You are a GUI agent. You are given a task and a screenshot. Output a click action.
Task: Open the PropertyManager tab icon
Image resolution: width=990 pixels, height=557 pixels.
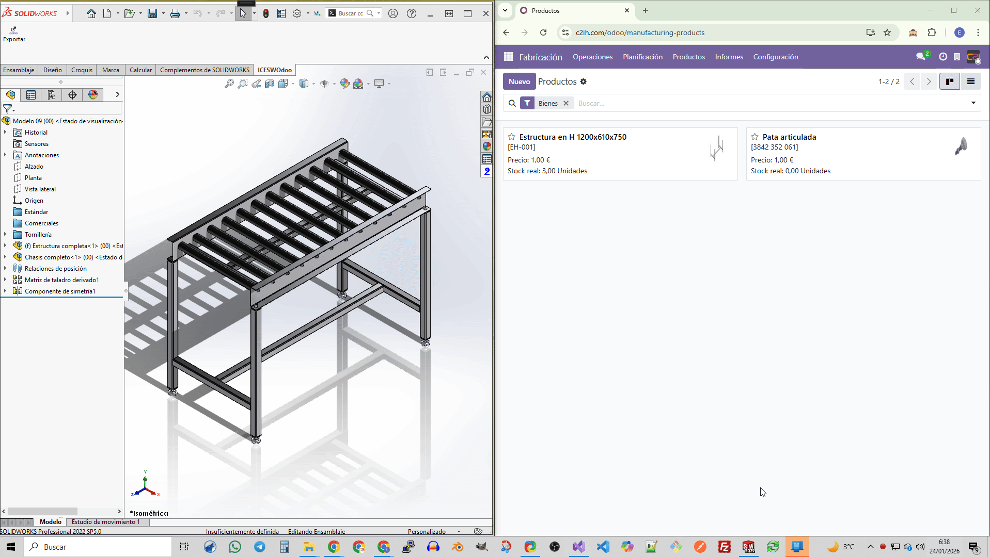tap(31, 95)
